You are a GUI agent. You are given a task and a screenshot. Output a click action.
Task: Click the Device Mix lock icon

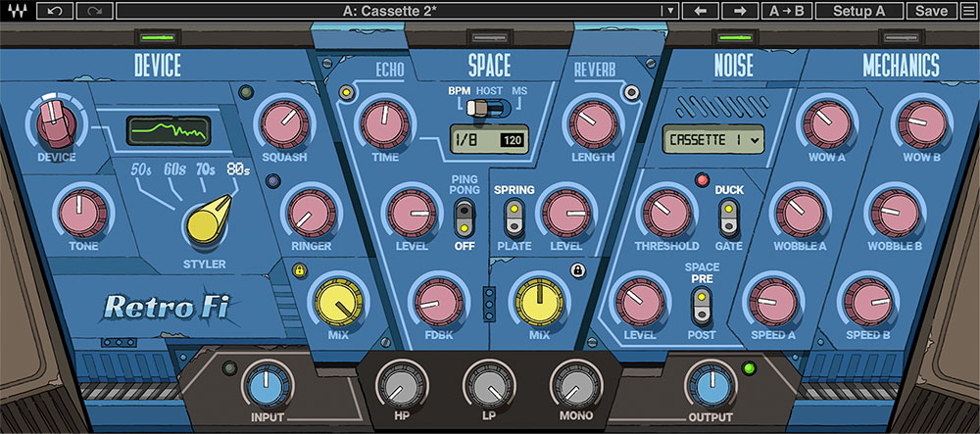point(299,270)
